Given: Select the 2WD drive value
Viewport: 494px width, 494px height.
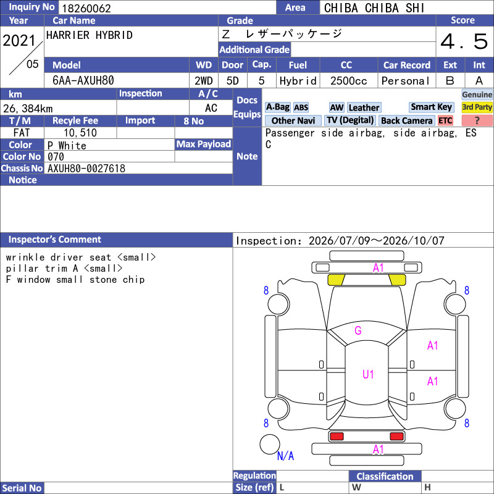Looking at the screenshot, I should tap(204, 81).
